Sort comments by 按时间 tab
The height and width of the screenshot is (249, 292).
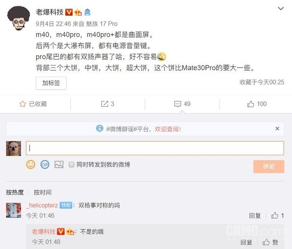42,192
